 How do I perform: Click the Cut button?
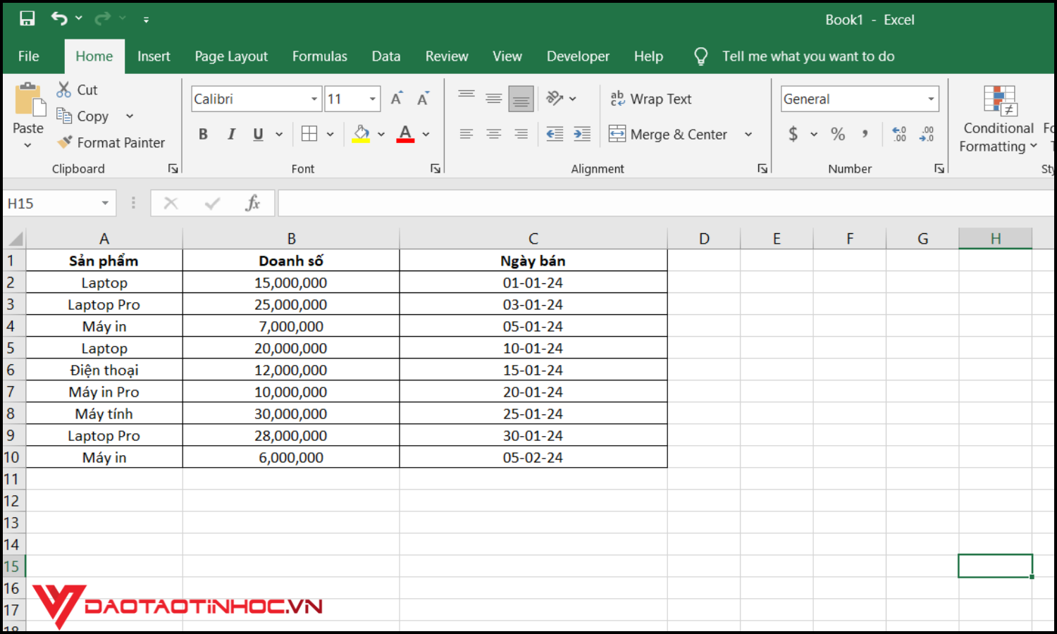click(x=78, y=89)
